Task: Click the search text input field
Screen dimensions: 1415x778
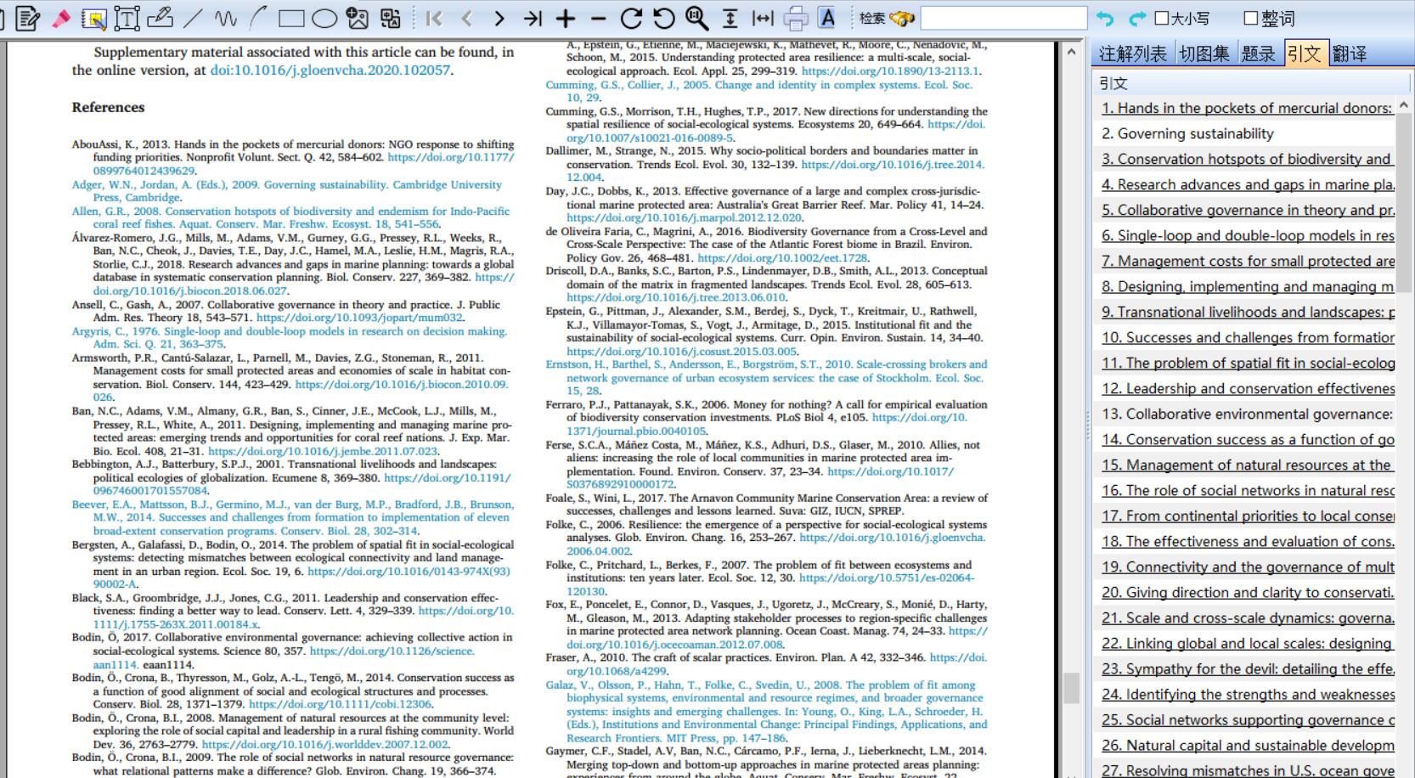Action: tap(1004, 18)
